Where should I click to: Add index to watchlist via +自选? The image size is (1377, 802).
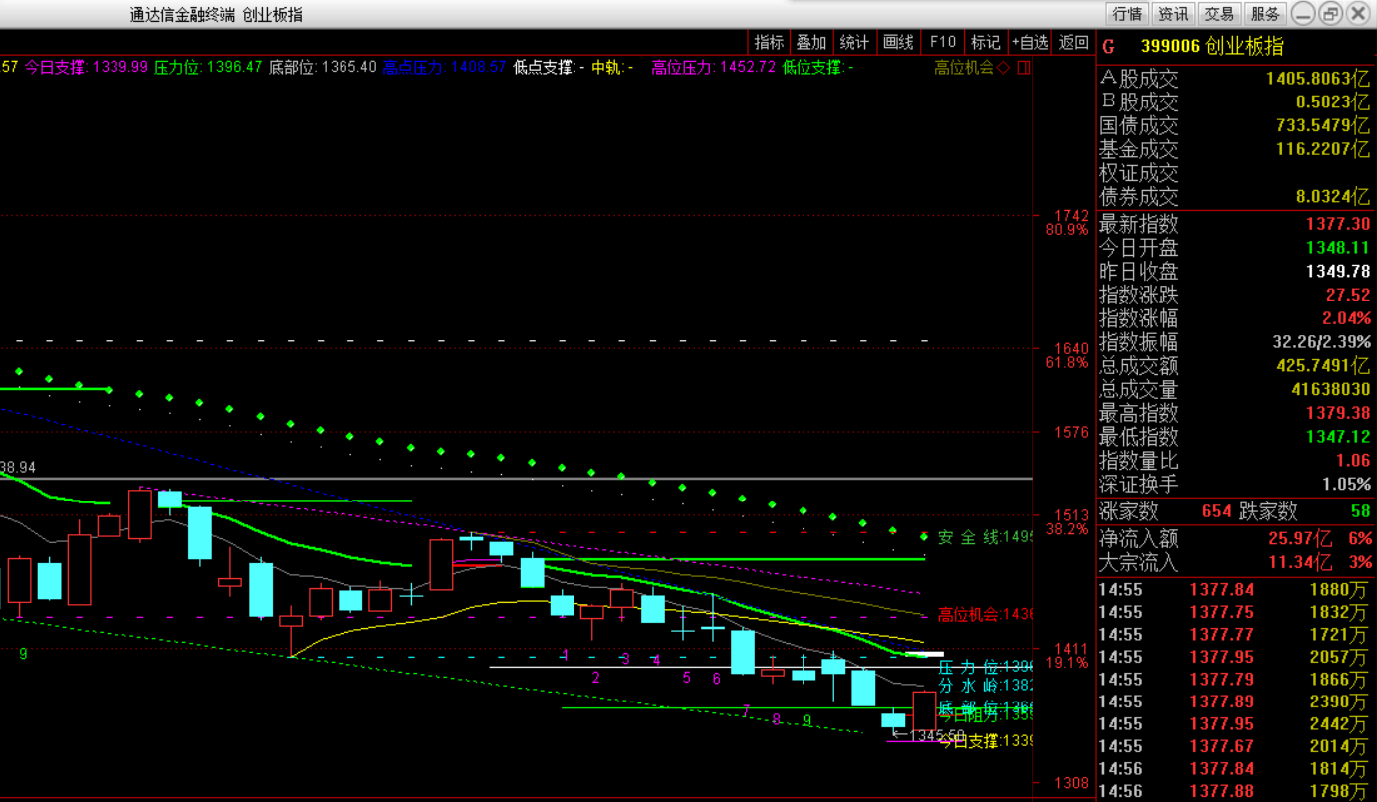(x=1030, y=42)
